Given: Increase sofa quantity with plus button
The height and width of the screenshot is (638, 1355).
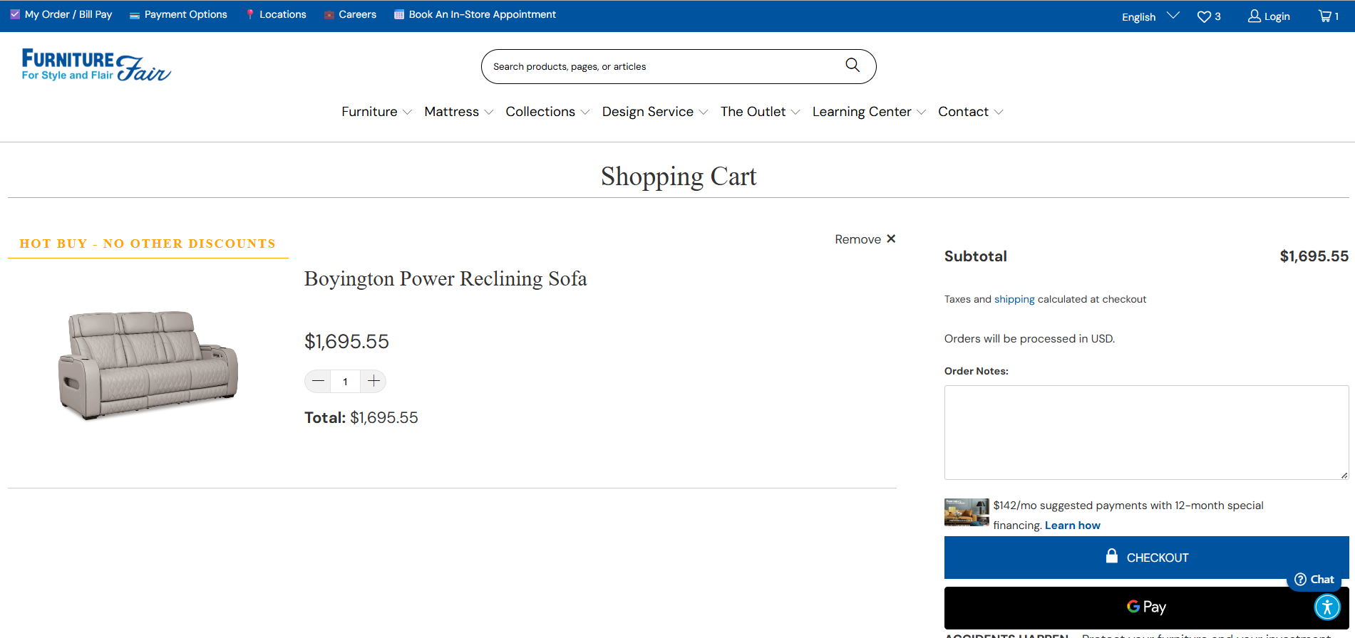Looking at the screenshot, I should 373,382.
